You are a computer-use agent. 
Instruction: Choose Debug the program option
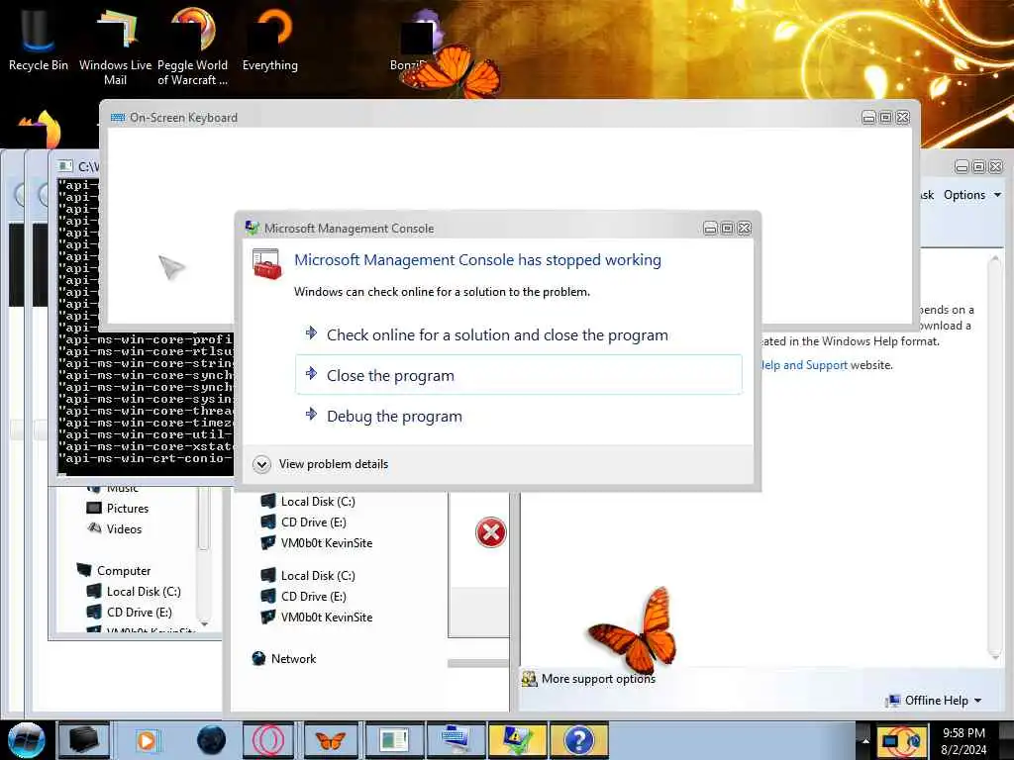(519, 416)
